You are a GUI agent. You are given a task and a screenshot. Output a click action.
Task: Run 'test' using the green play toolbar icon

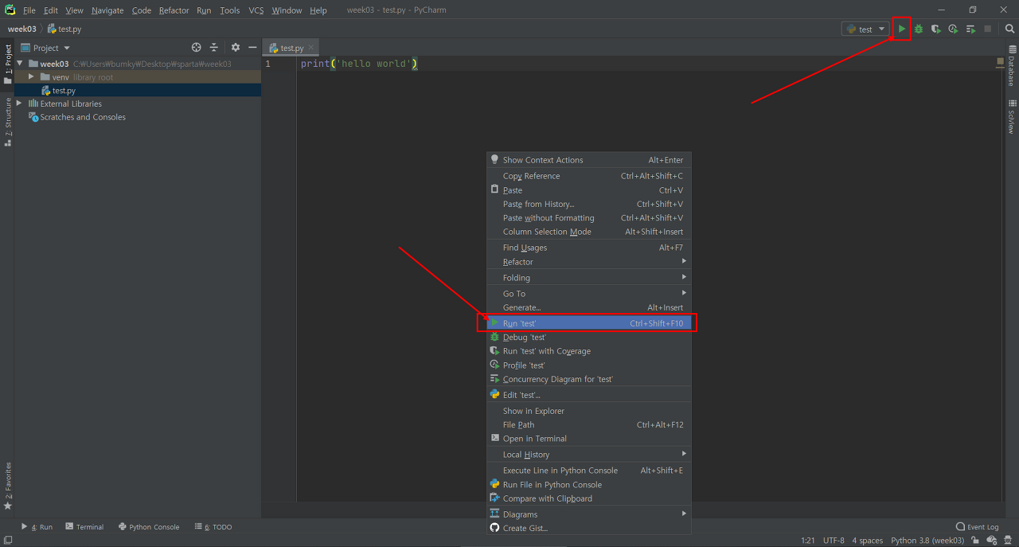(901, 29)
